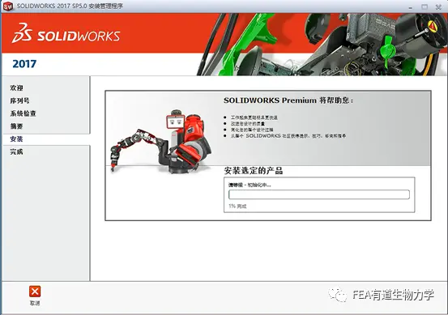This screenshot has width=448, height=315.
Task: Select the 欢迎 step in the sidebar
Action: pos(16,87)
